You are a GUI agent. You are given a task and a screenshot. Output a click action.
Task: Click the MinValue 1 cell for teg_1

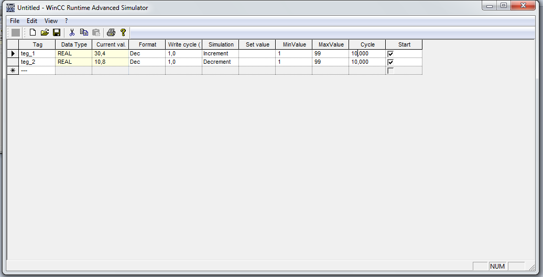point(294,53)
